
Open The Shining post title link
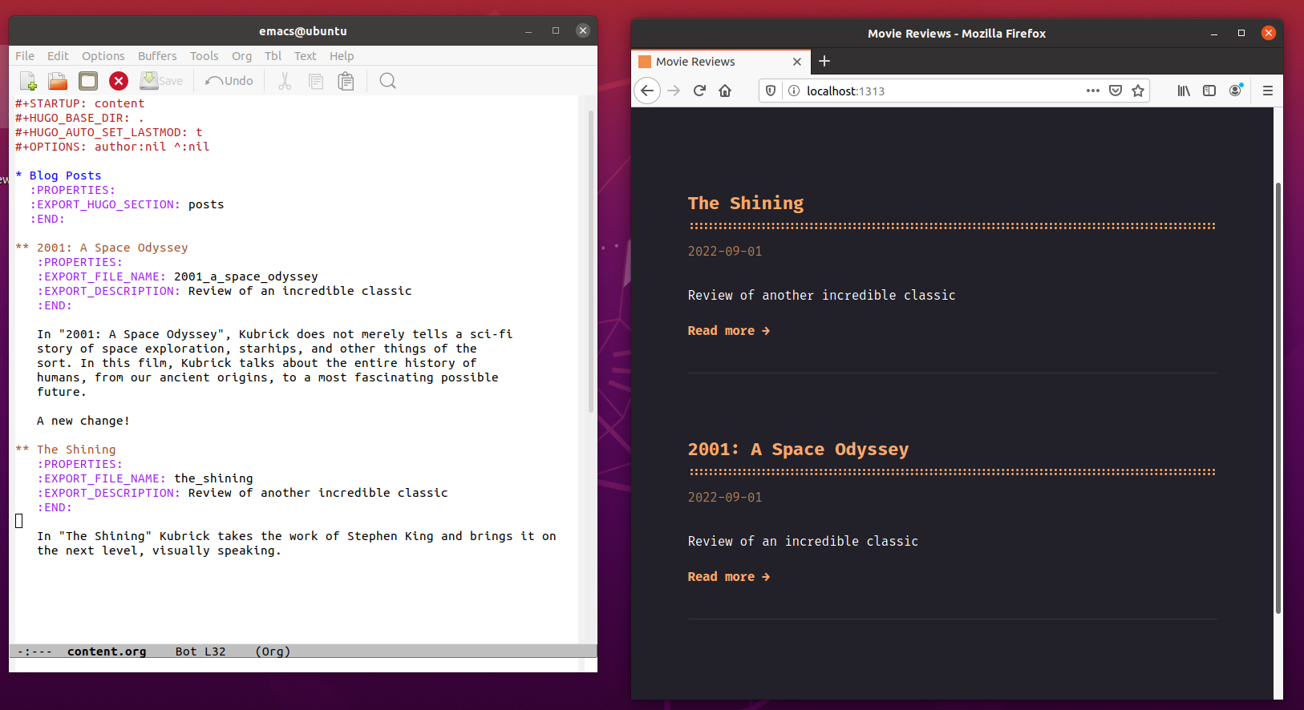tap(746, 203)
